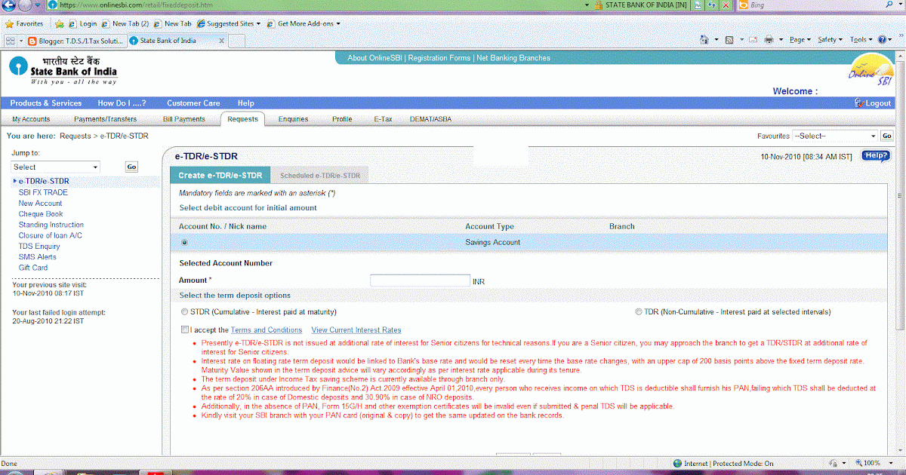906x475 pixels.
Task: Open the How Do I ....? menu
Action: (122, 103)
